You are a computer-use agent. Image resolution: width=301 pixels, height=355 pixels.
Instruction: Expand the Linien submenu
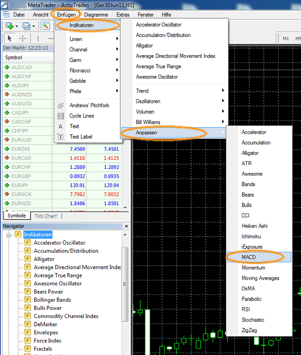point(88,39)
